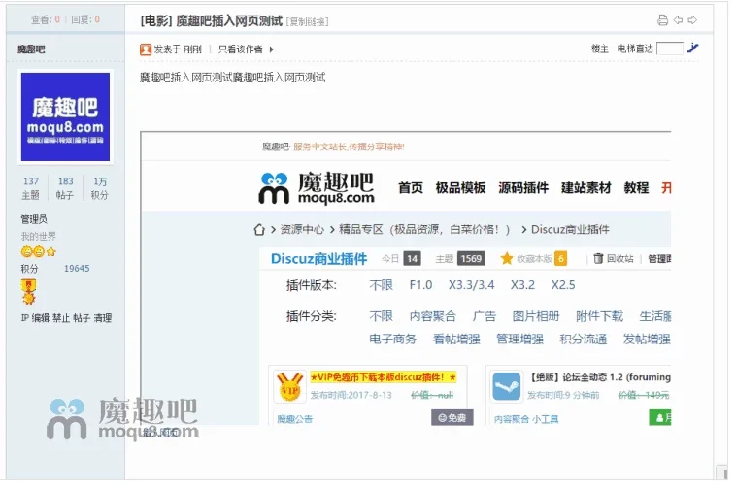This screenshot has height=486, width=736.
Task: Filter category by 管理增强
Action: click(520, 340)
